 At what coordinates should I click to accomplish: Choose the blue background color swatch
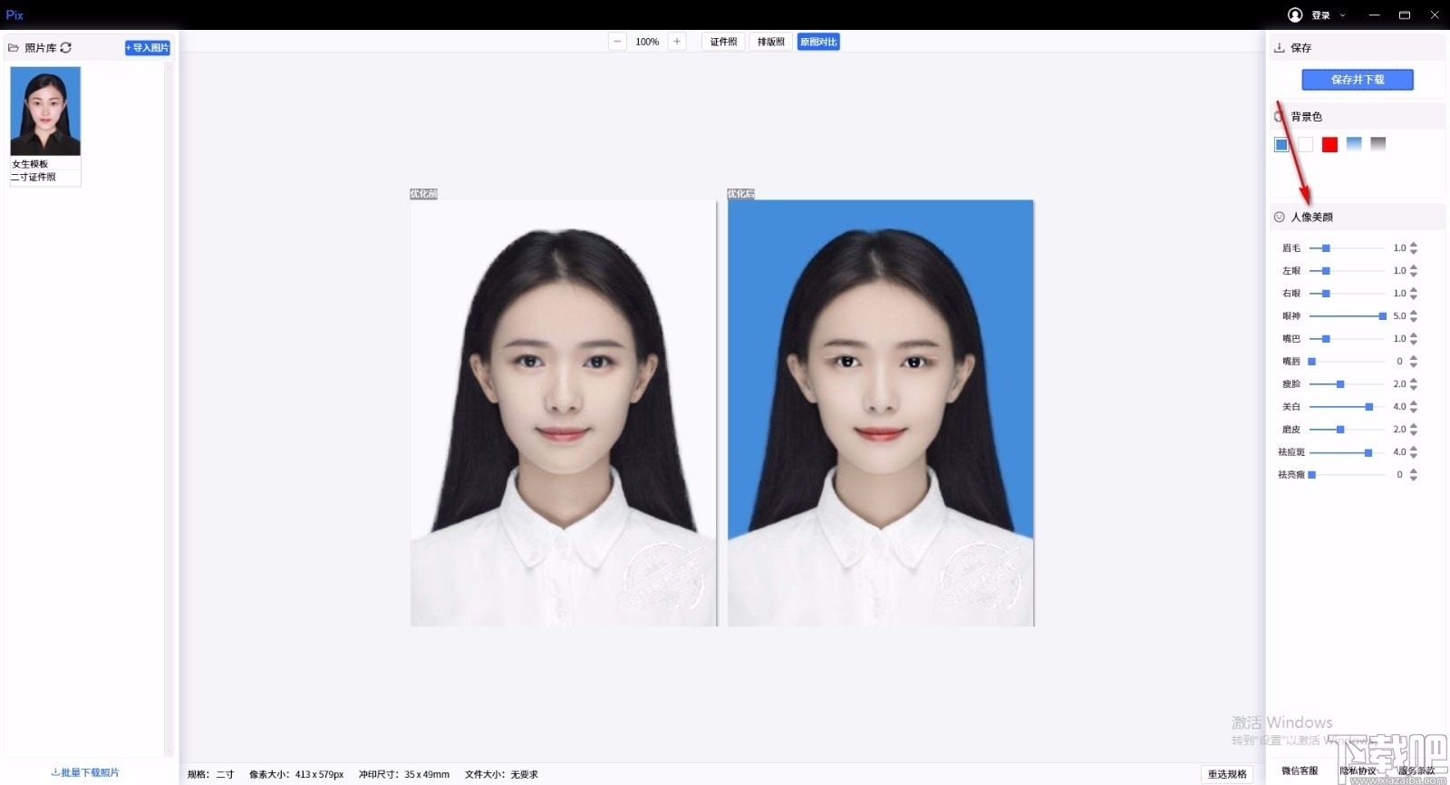point(1281,144)
